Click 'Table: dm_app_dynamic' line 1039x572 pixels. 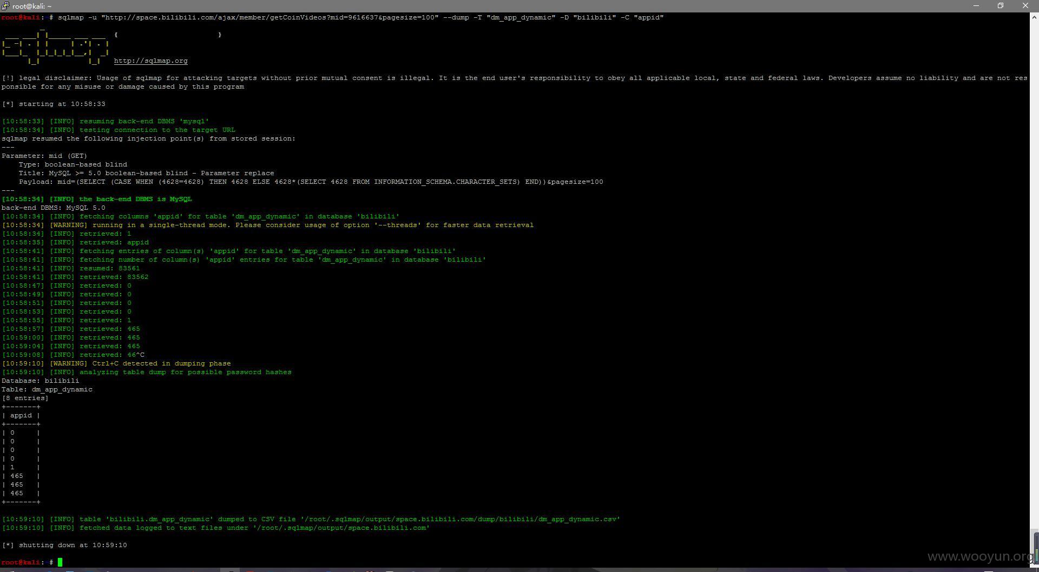click(47, 389)
